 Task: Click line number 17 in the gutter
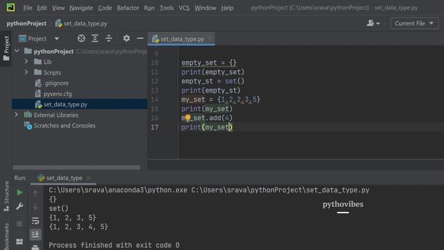[155, 127]
